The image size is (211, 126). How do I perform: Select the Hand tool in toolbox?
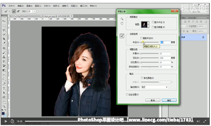(x=4, y=102)
